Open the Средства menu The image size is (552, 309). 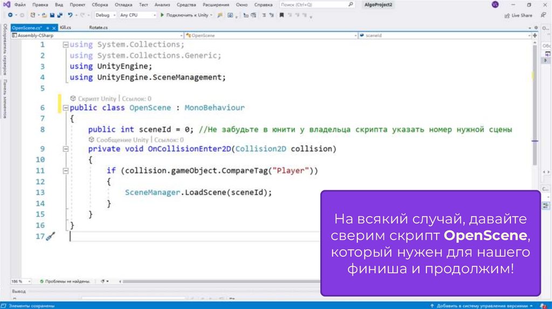pos(186,4)
